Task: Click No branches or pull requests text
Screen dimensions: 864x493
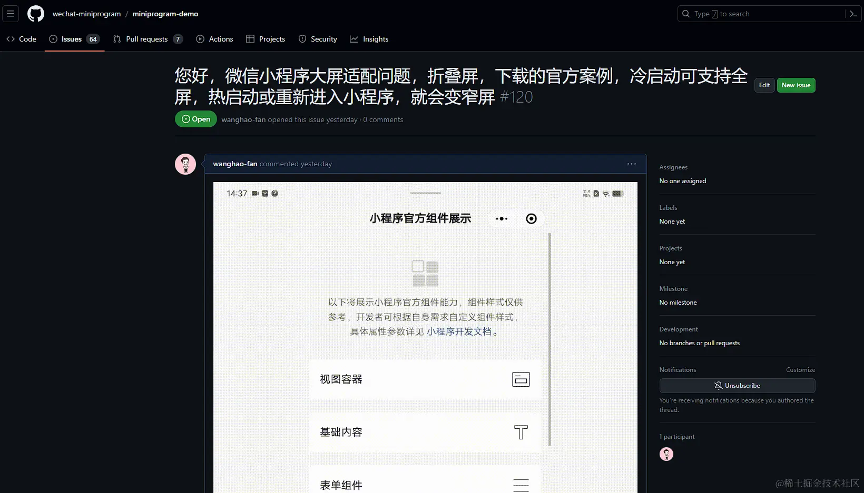Action: 700,343
